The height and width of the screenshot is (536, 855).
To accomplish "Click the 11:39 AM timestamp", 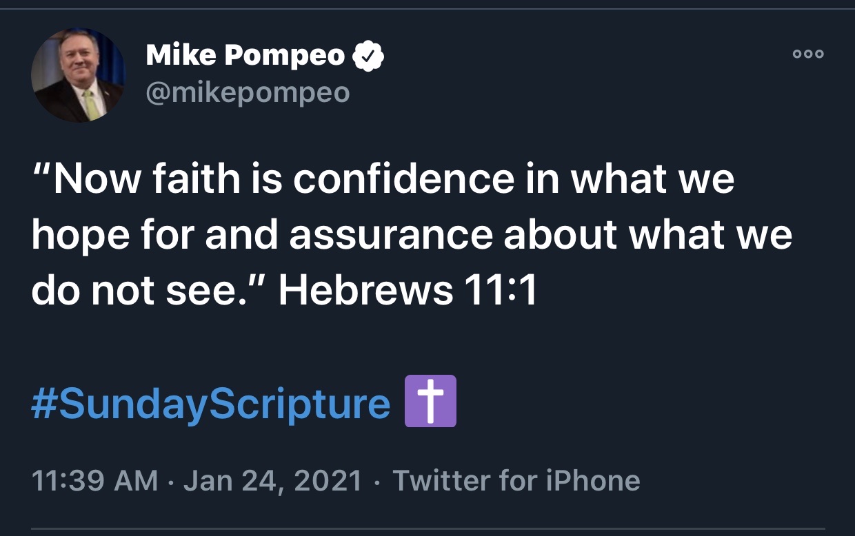I will tap(95, 480).
